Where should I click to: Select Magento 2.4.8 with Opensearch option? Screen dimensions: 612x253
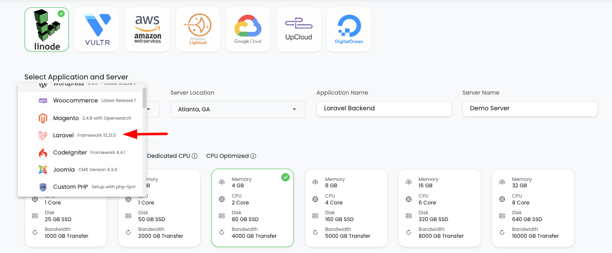[x=80, y=118]
